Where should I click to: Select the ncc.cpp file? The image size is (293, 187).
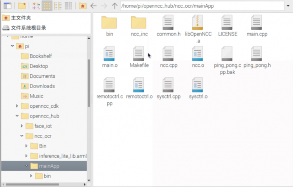168,57
